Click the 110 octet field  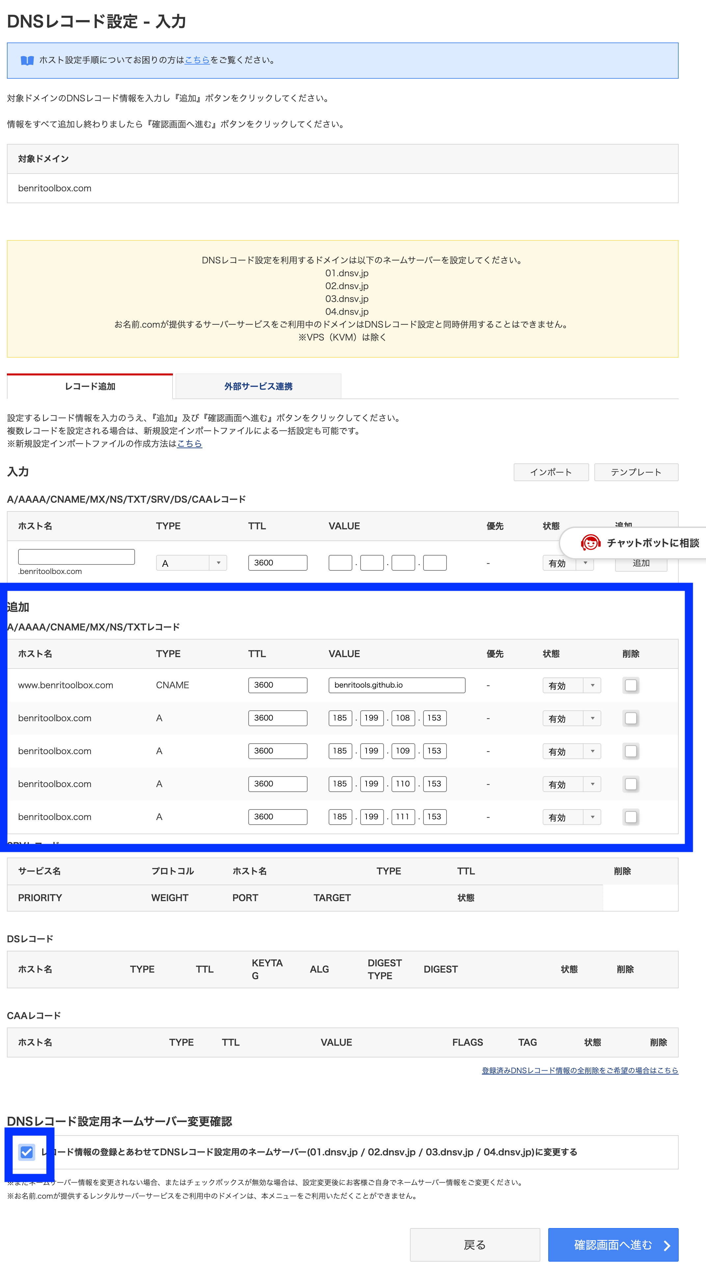click(403, 784)
